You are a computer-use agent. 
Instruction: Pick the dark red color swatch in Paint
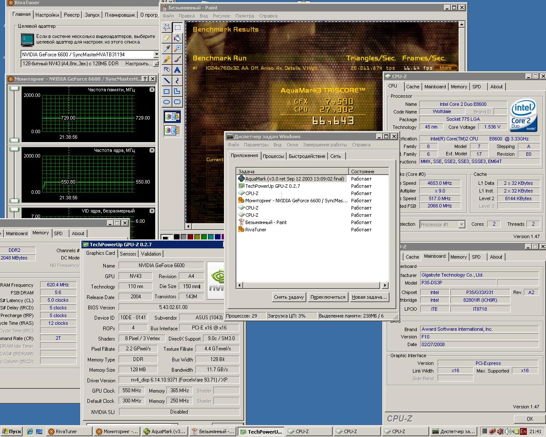pos(190,237)
